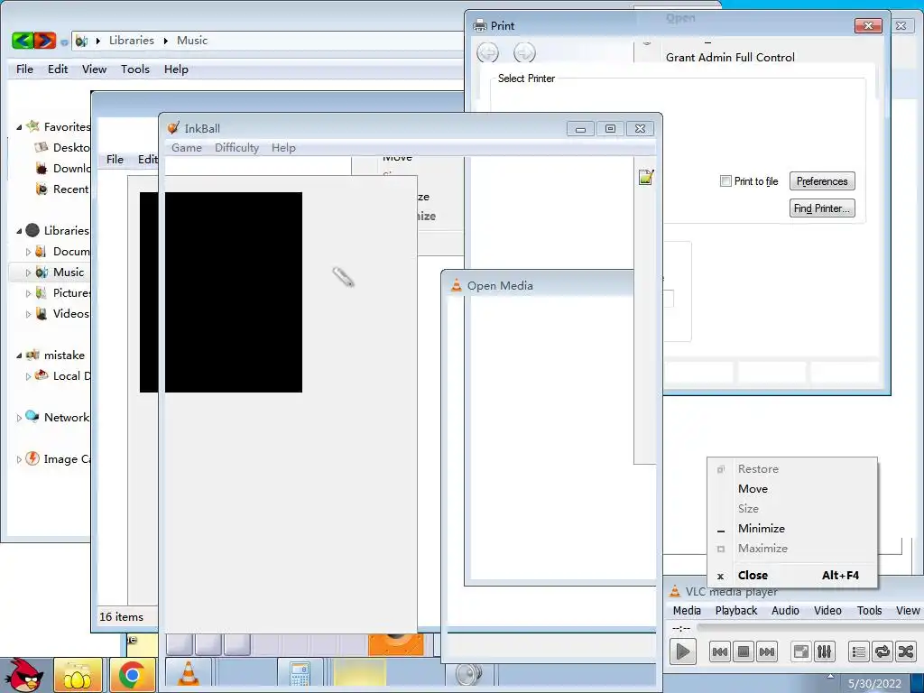
Task: Expand the Documents library node
Action: coord(28,252)
